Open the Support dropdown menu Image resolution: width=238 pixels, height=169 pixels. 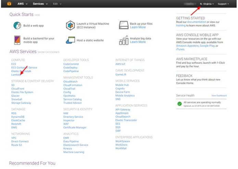(x=223, y=4)
